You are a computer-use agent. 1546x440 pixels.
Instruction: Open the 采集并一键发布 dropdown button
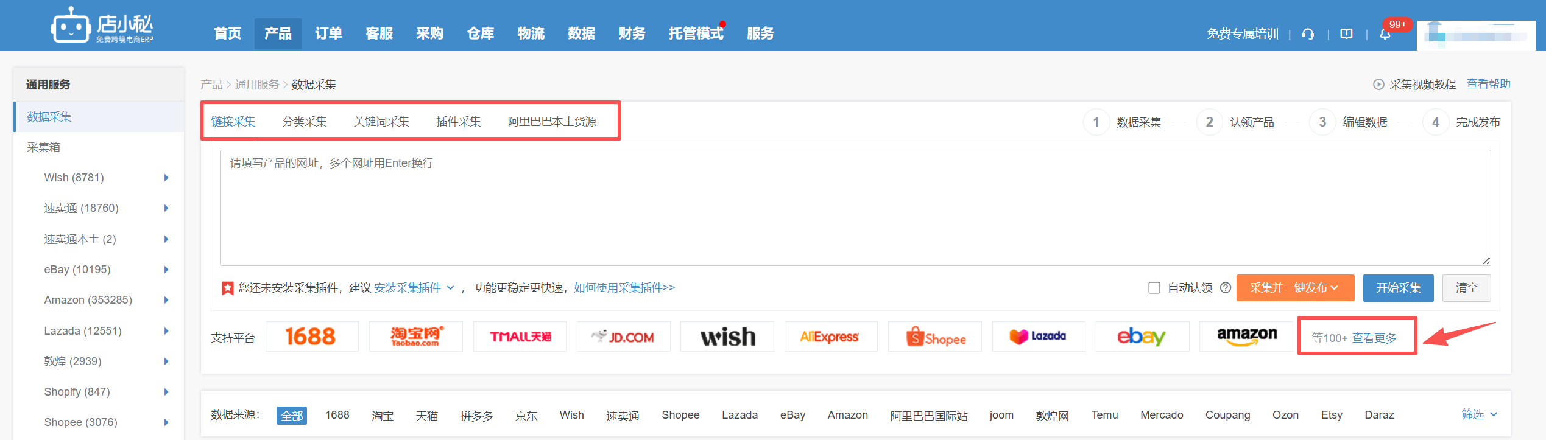[x=1295, y=288]
